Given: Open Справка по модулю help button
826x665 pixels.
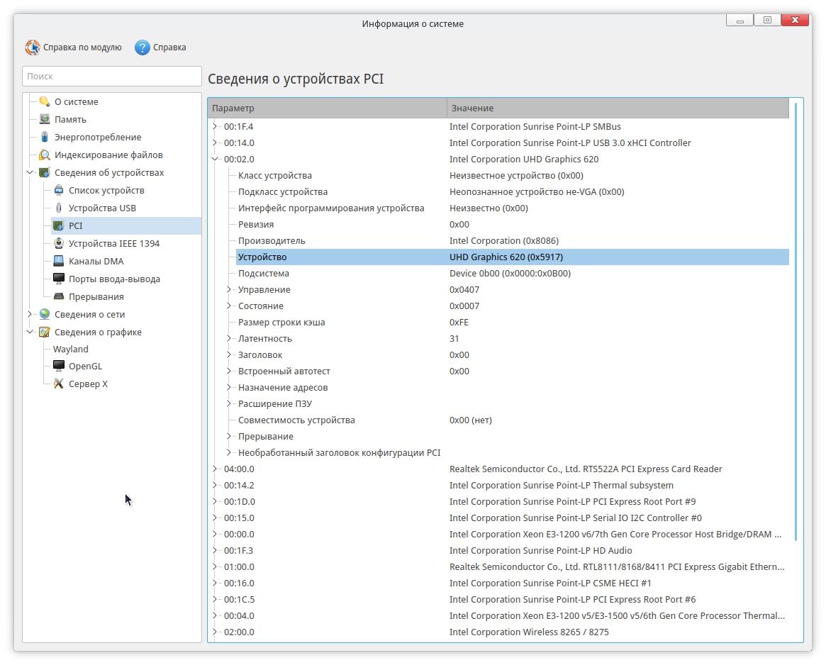Looking at the screenshot, I should [x=74, y=47].
